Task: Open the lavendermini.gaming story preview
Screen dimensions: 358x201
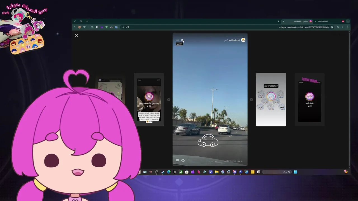Action: click(x=149, y=100)
